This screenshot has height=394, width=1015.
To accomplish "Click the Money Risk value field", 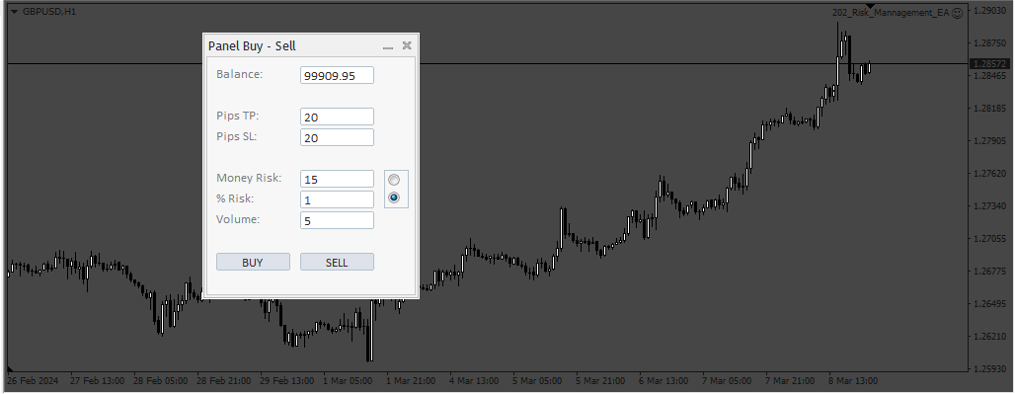I will tap(337, 179).
